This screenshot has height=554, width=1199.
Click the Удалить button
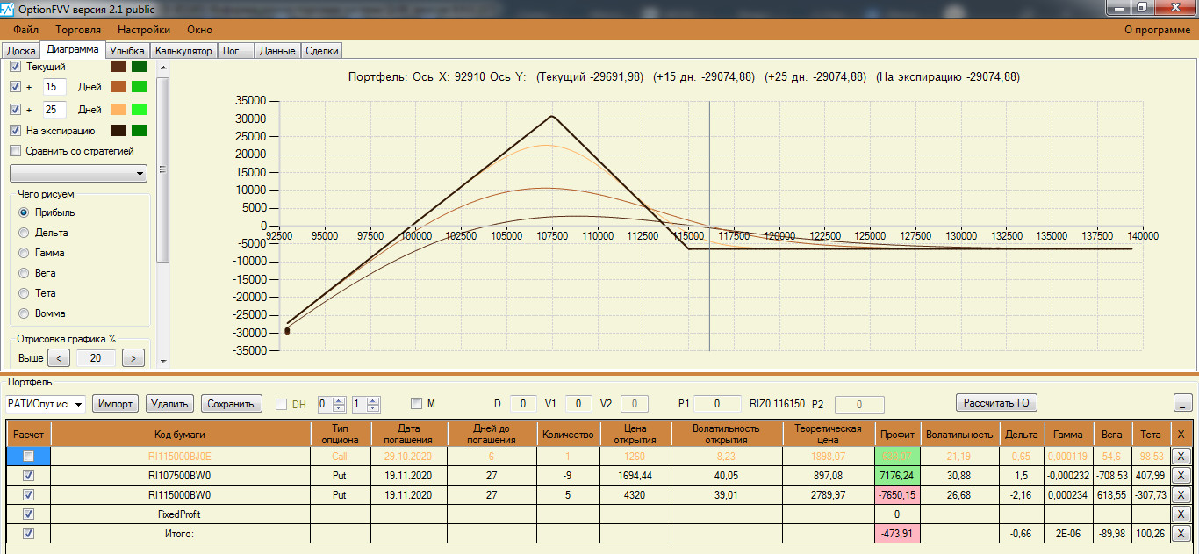(x=169, y=404)
